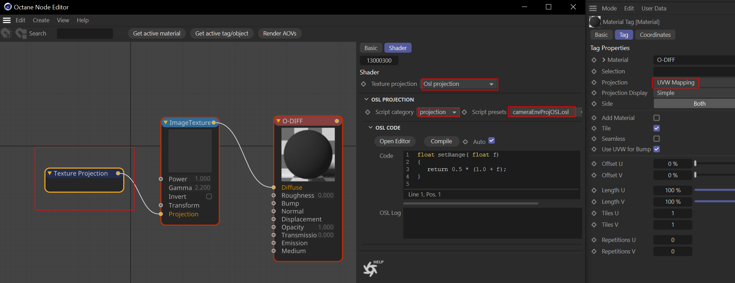The image size is (735, 283).
Task: Switch to the Basic tab in node properties
Action: (x=371, y=48)
